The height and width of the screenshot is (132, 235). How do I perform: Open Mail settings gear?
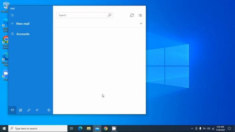coord(49,110)
